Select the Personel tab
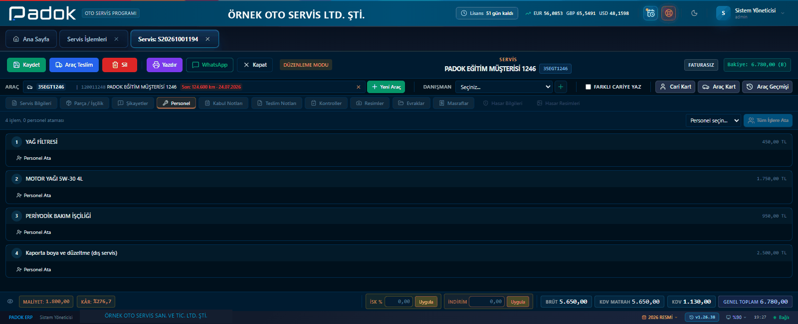Viewport: 798px width, 324px height. click(x=176, y=103)
